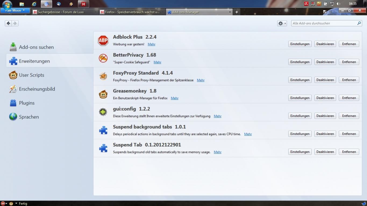Open Einstellungen for Adblock Plus
Viewport: 367px width, 206px height.
click(x=300, y=44)
